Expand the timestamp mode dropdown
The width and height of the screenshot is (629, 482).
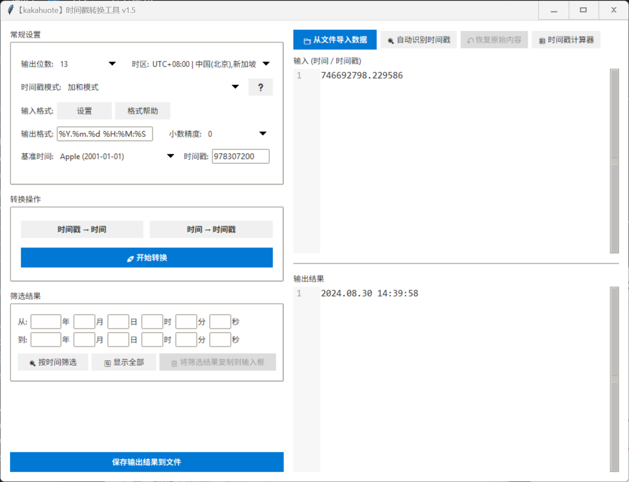[235, 87]
